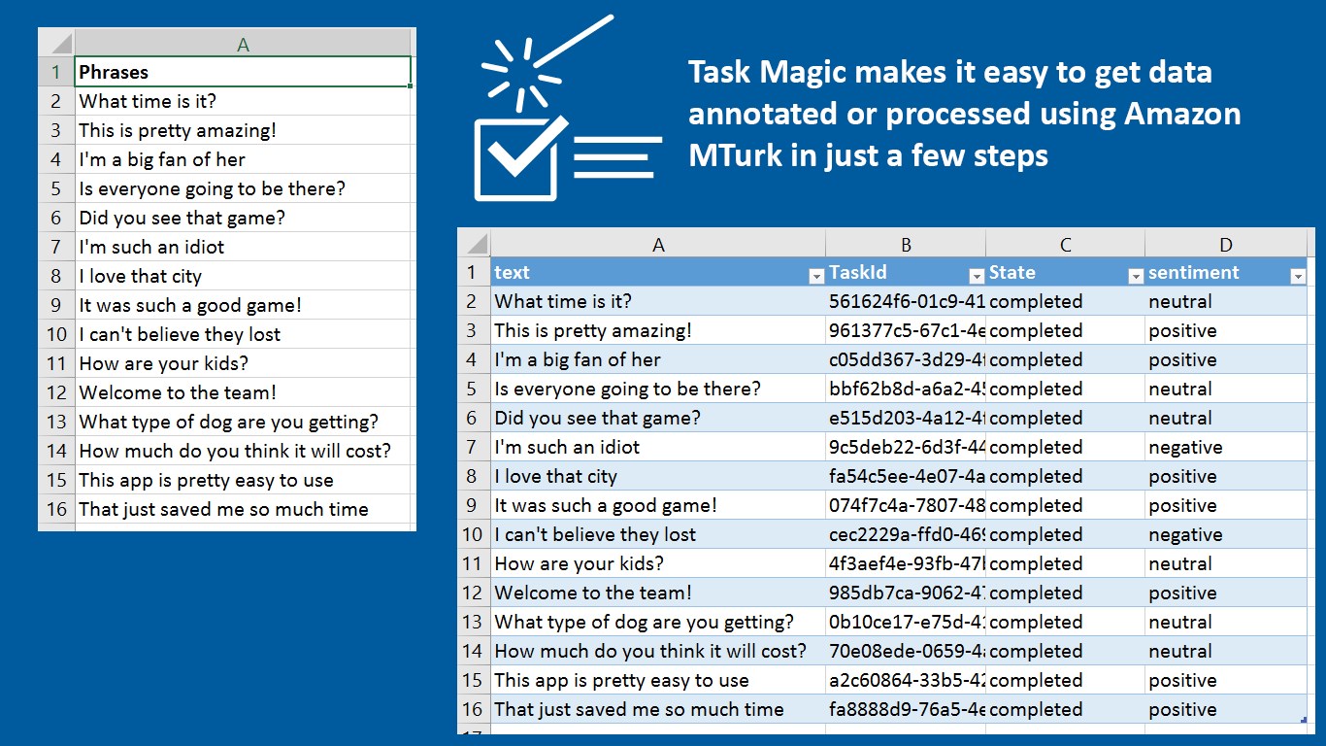1326x746 pixels.
Task: Select 'I'm a big fan of her' in Phrases sheet
Action: pos(243,159)
